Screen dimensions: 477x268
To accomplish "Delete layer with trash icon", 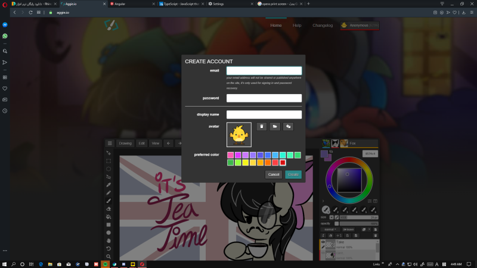I will pos(376,235).
